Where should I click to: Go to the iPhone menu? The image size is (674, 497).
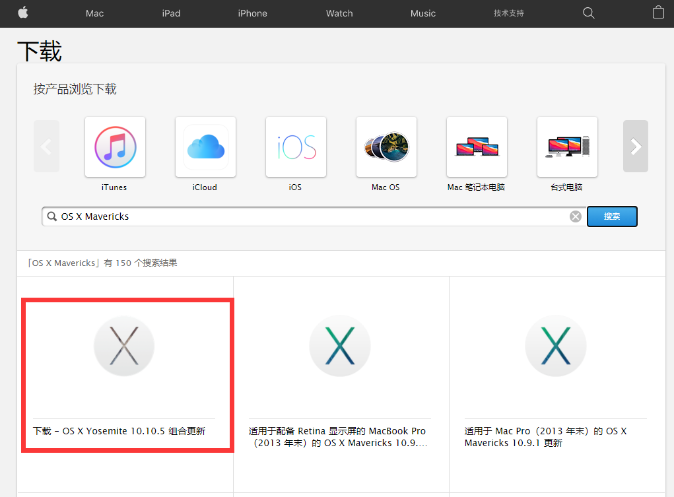tap(252, 13)
